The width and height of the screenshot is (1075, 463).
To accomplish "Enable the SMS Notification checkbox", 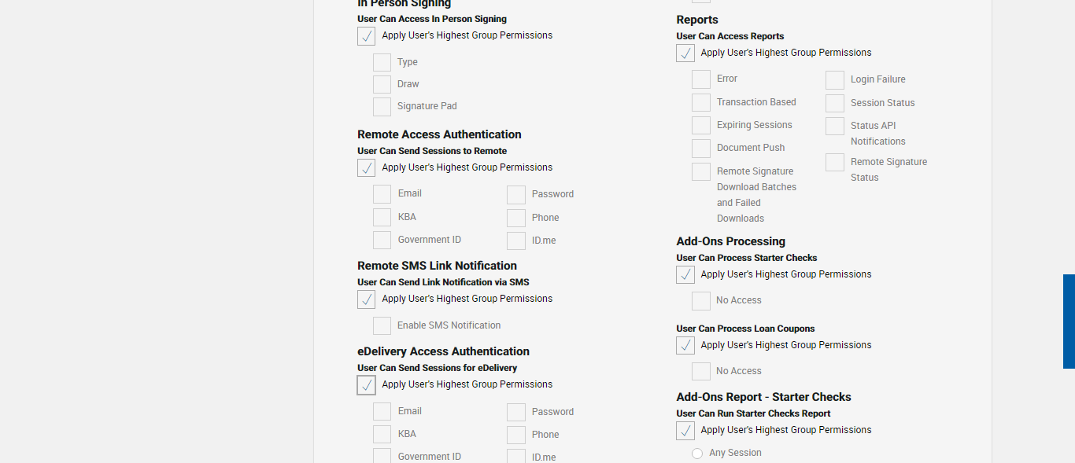I will [x=382, y=326].
